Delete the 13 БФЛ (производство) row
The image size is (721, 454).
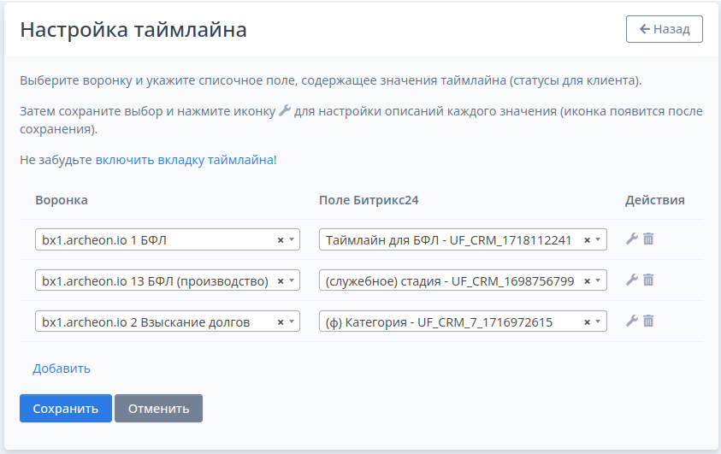point(648,280)
